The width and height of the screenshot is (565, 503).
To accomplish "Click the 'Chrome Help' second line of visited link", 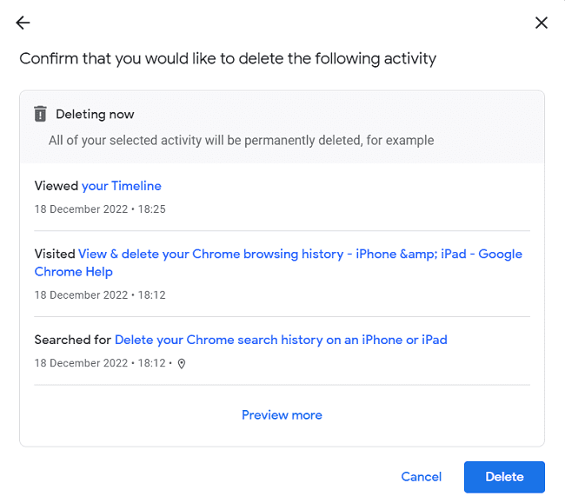I will [x=74, y=272].
